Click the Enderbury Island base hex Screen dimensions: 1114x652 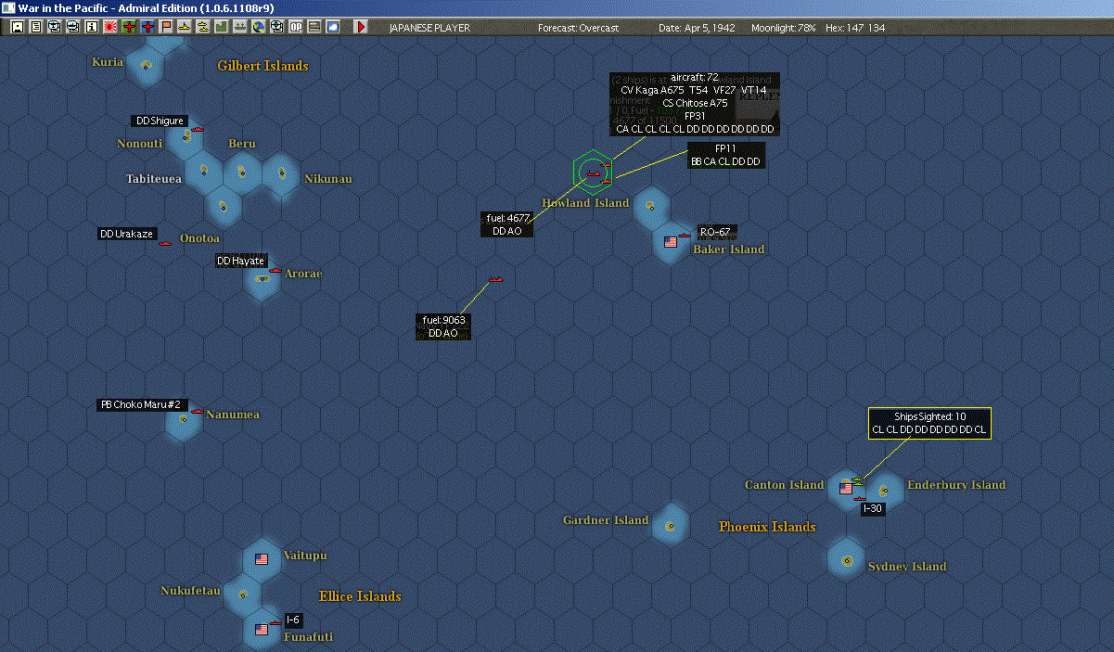pos(884,490)
